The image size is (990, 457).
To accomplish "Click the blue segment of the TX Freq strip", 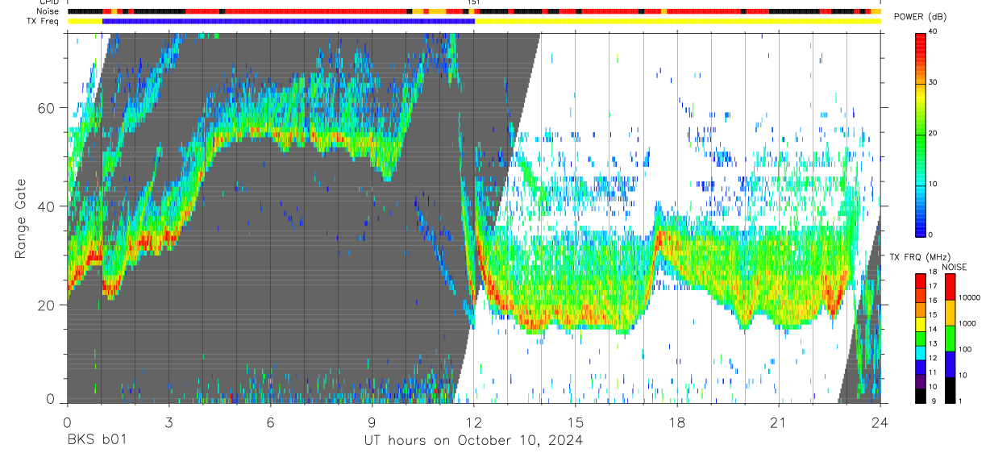I will [289, 21].
